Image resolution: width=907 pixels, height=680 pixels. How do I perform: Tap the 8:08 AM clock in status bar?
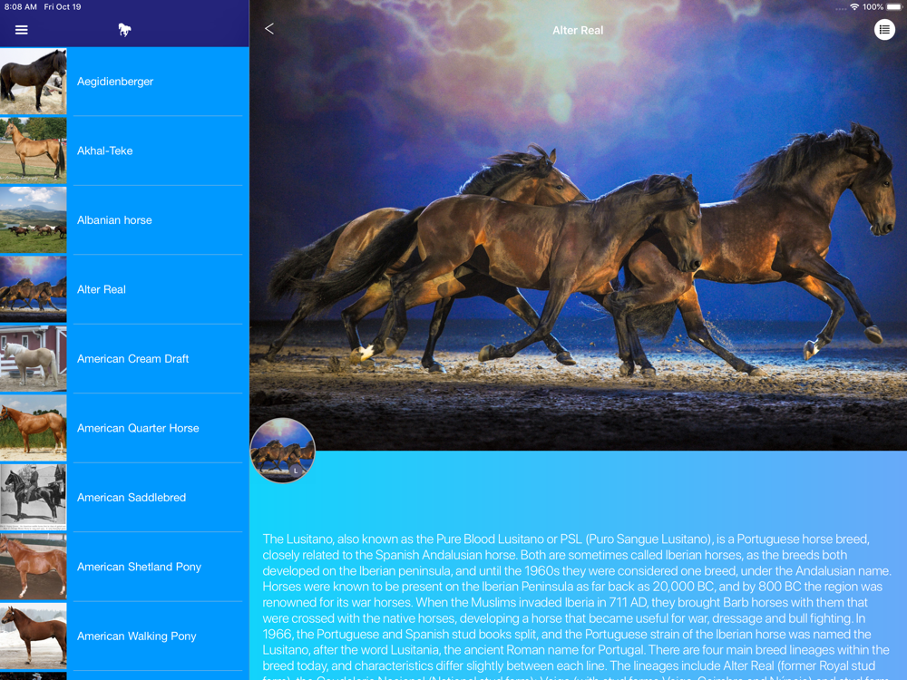click(x=21, y=7)
